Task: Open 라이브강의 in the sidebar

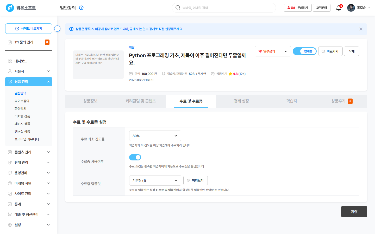Action: (x=22, y=101)
